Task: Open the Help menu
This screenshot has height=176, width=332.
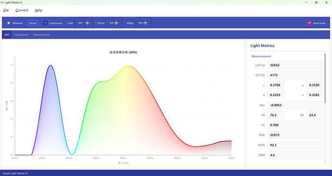Action: (38, 10)
